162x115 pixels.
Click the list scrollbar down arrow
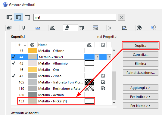pyautogui.click(x=114, y=102)
